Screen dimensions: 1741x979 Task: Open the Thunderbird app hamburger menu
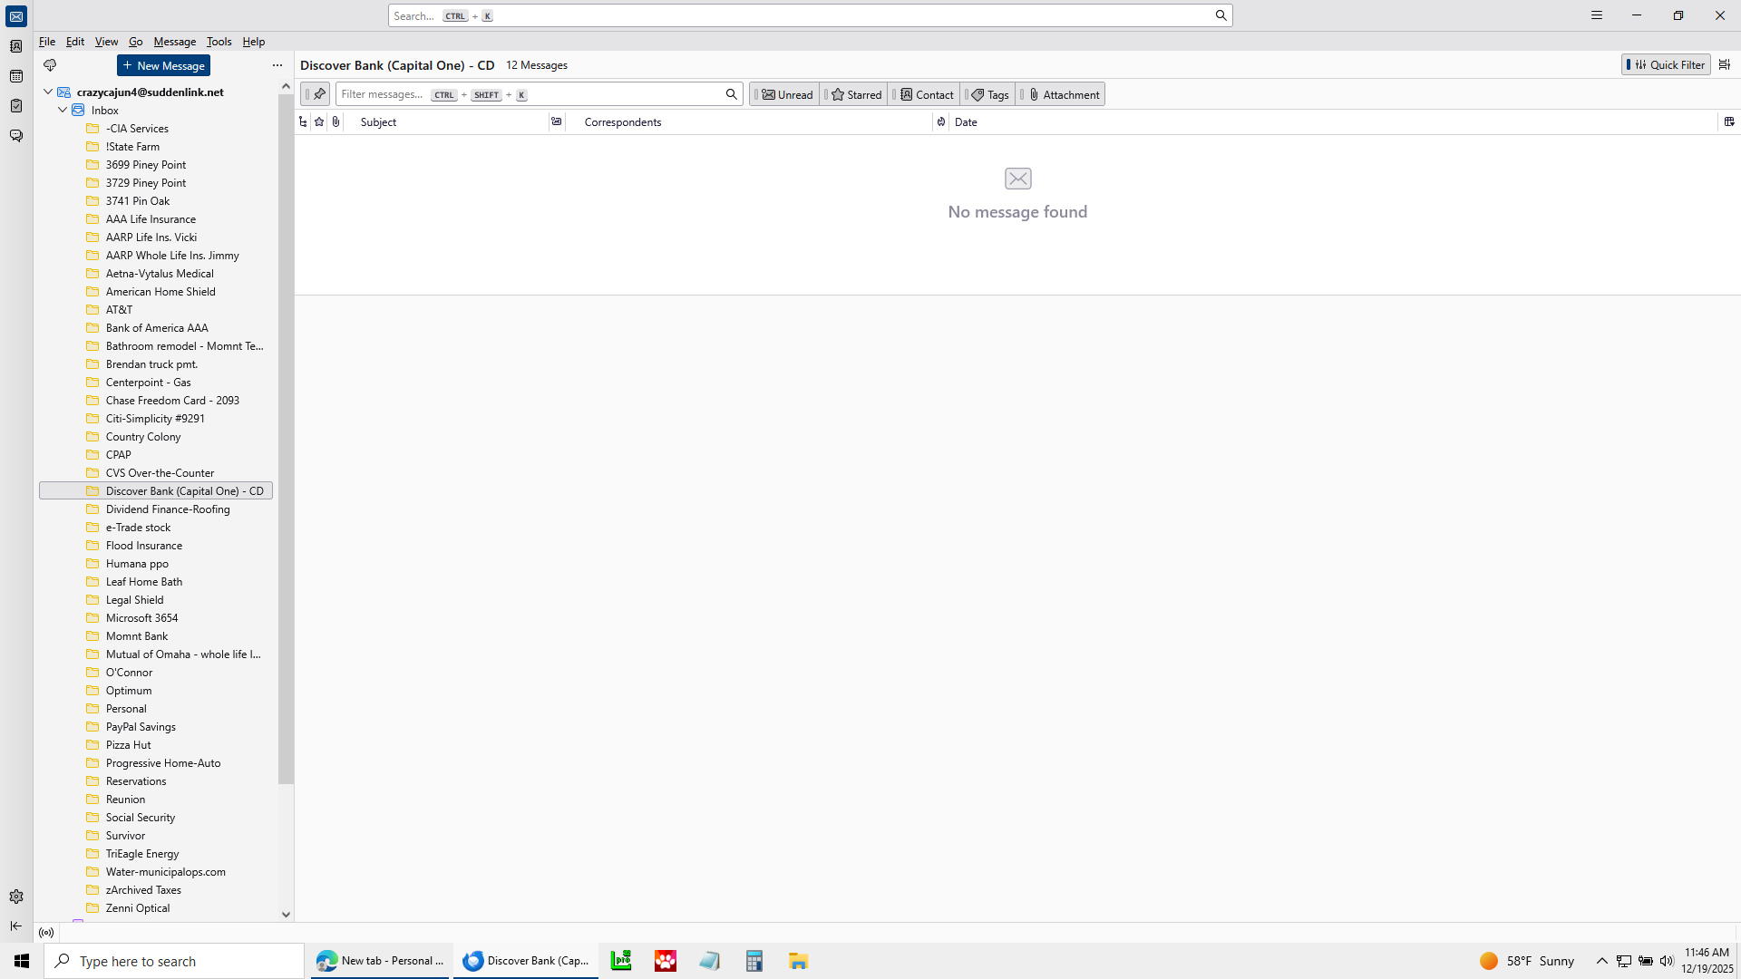click(x=1597, y=15)
